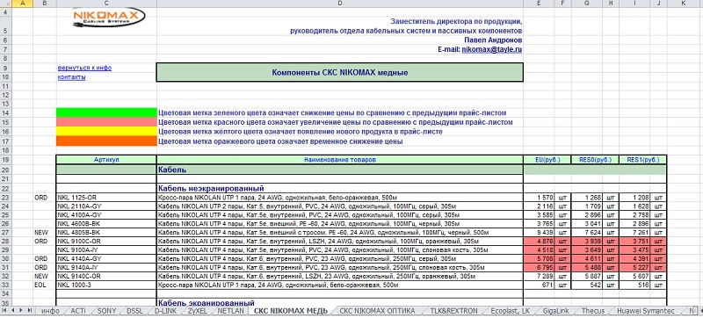This screenshot has width=703, height=318.
Task: Click next sheet navigation arrow
Action: (x=21, y=310)
